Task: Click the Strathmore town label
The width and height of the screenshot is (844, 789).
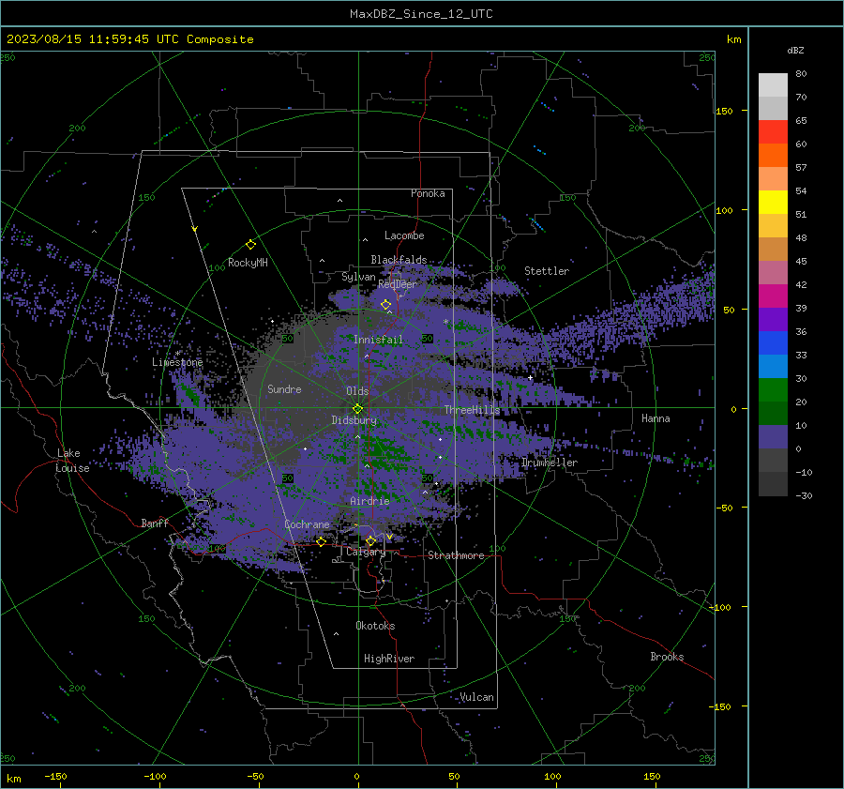Action: 456,555
